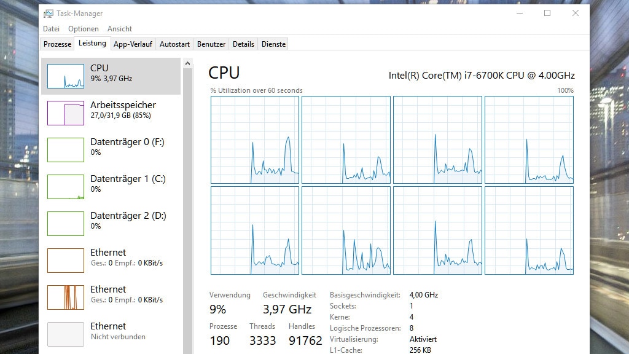Select the Arbeitsspeicher mini graph thumbnail
629x354 pixels.
[66, 113]
